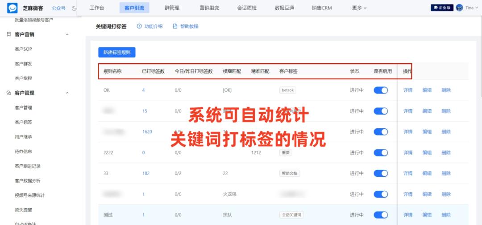Image resolution: width=482 pixels, height=225 pixels.
Task: Open 客户标签 in the sidebar
Action: tap(23, 122)
